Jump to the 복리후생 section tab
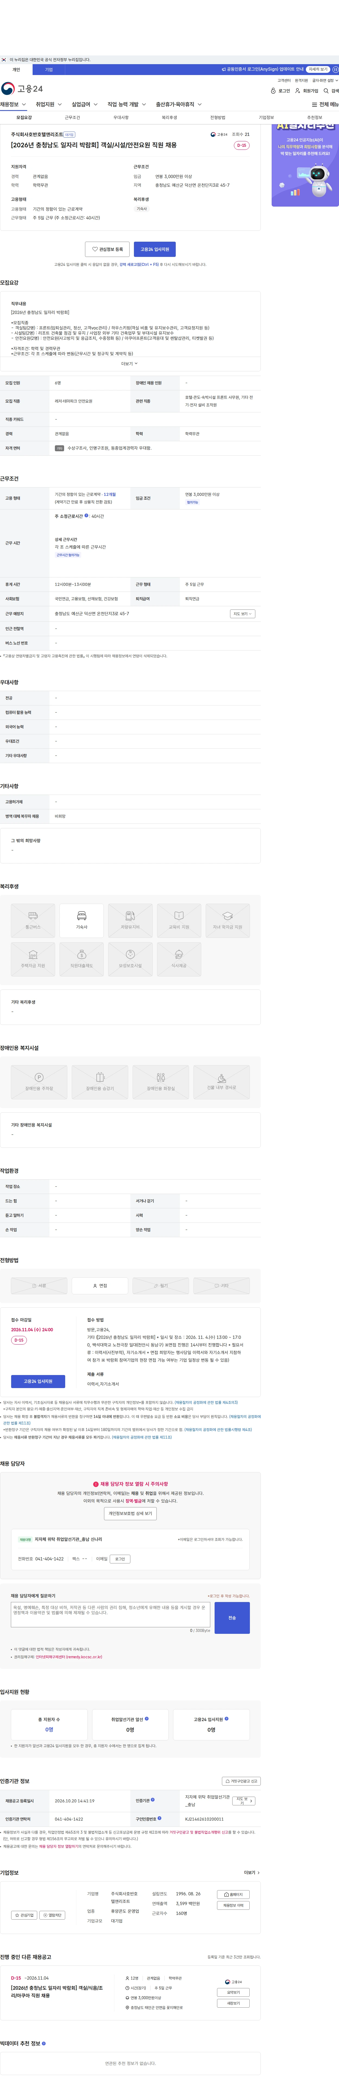The height and width of the screenshot is (2087, 339). [169, 117]
